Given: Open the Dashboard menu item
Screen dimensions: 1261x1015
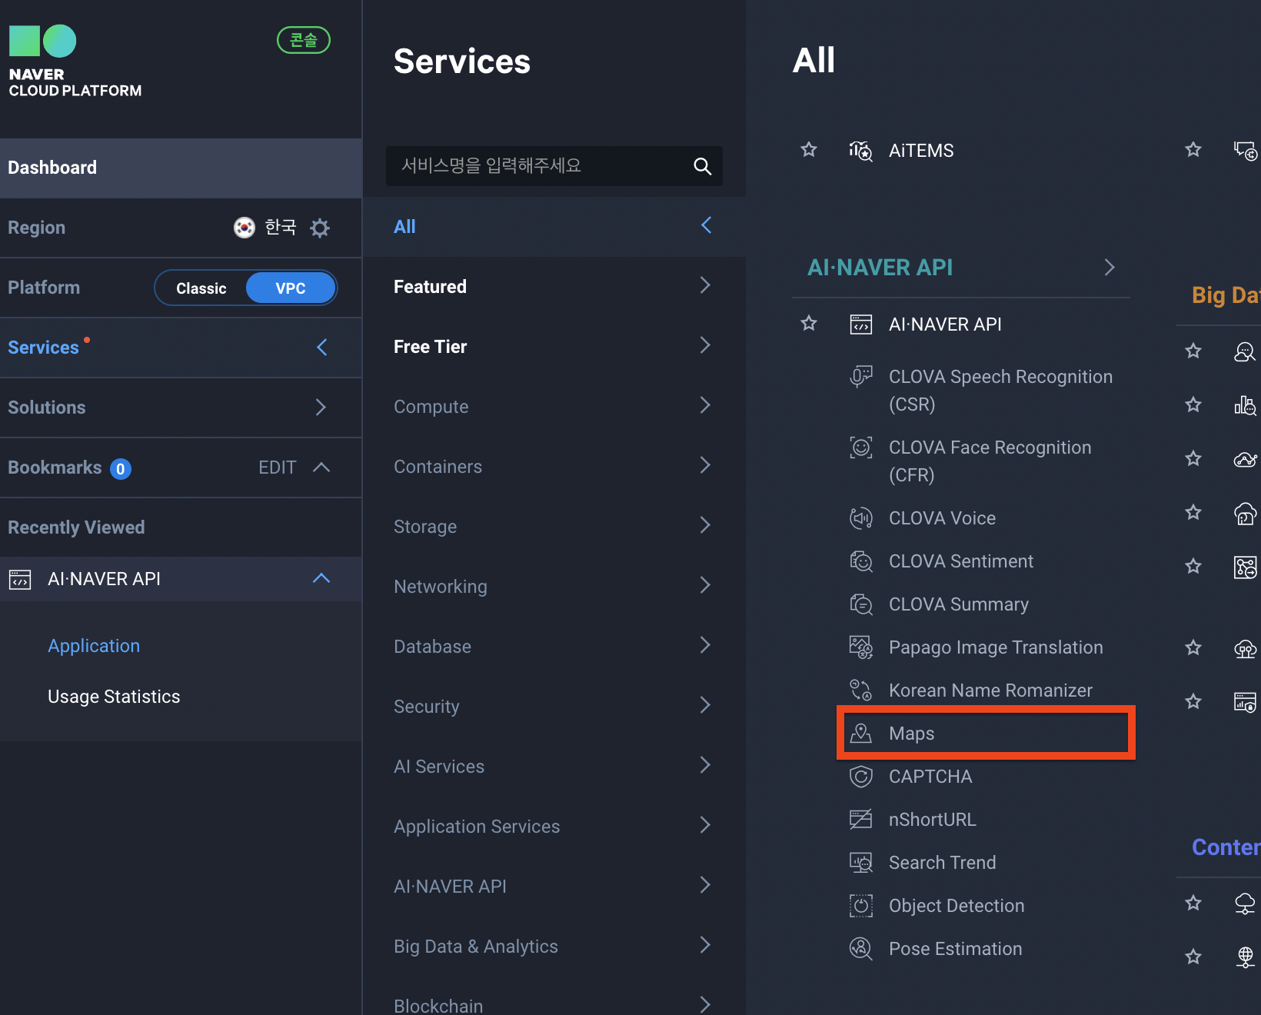Looking at the screenshot, I should point(181,168).
